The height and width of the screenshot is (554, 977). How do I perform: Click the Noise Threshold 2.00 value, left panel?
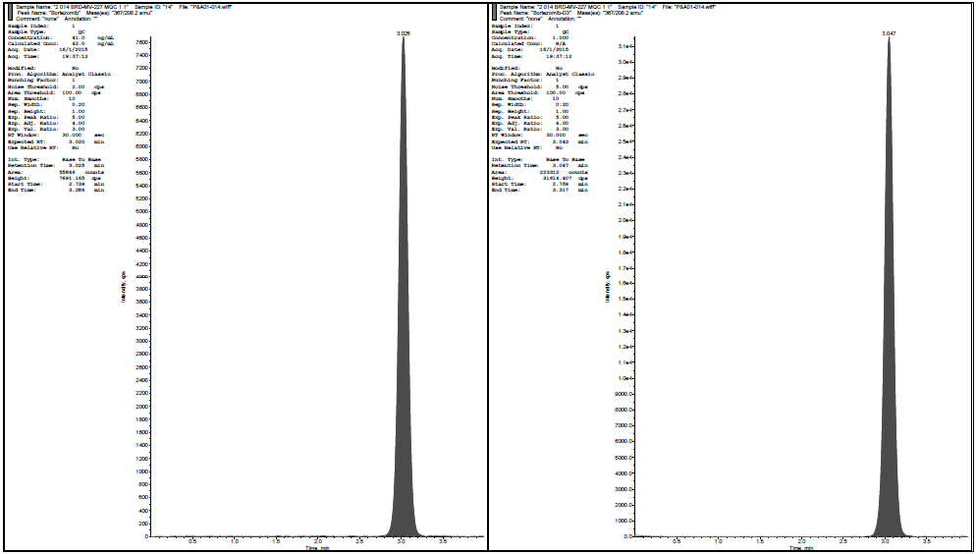pyautogui.click(x=76, y=86)
